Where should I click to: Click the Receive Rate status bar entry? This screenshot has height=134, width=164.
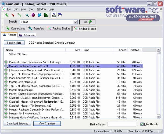coord(108,131)
